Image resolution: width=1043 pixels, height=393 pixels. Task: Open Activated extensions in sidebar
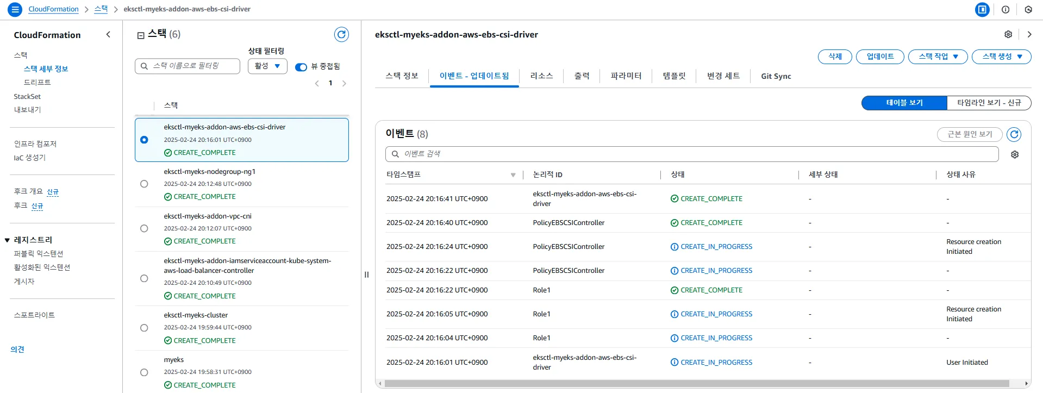pyautogui.click(x=42, y=267)
